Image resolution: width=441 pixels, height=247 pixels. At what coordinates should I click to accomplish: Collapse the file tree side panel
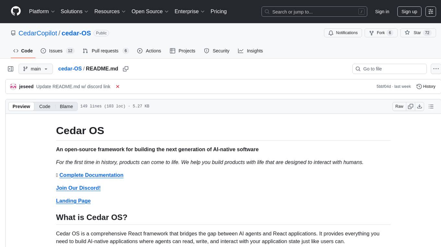pyautogui.click(x=11, y=69)
